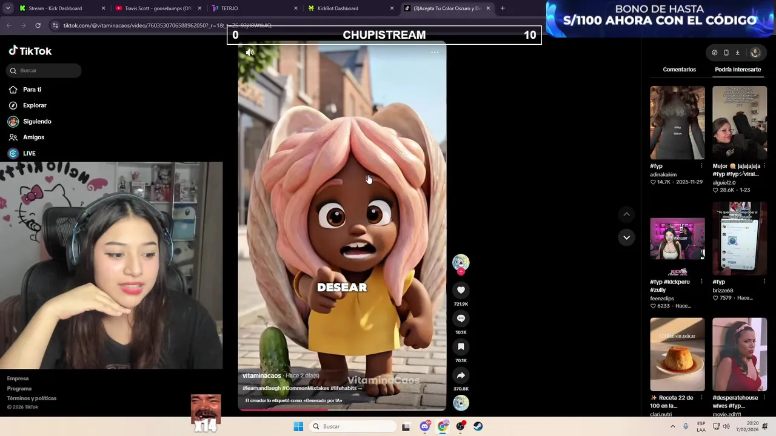Click the phone app icon in top pill
This screenshot has width=776, height=436.
(726, 53)
